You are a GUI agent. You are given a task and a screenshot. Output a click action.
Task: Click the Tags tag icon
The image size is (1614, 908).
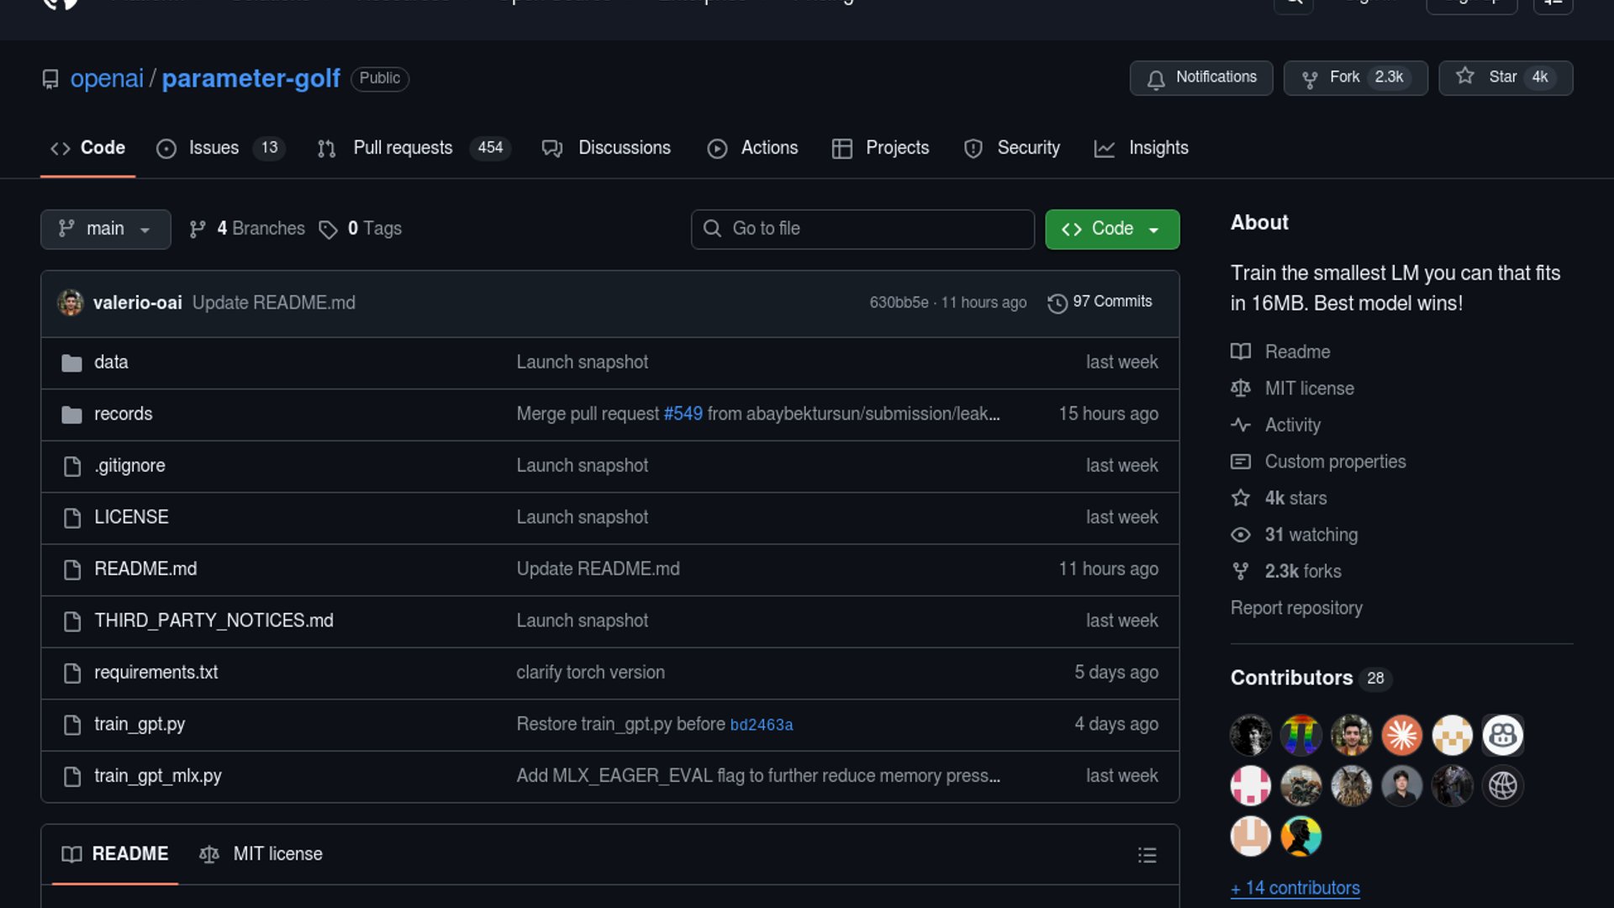(x=328, y=230)
